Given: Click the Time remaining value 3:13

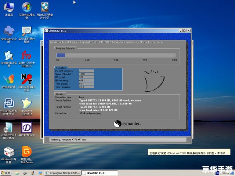Looking at the screenshot, I should [87, 87].
